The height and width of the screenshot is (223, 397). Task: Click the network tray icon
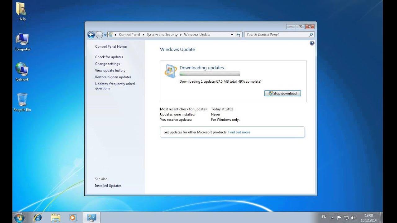[346, 218]
